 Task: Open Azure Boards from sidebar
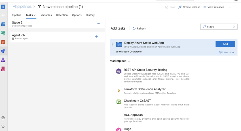click(3, 24)
